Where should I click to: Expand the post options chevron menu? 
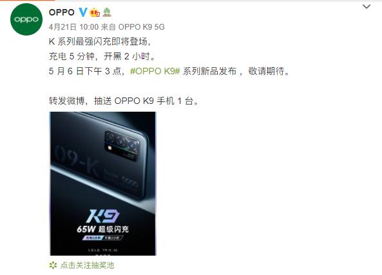367,6
